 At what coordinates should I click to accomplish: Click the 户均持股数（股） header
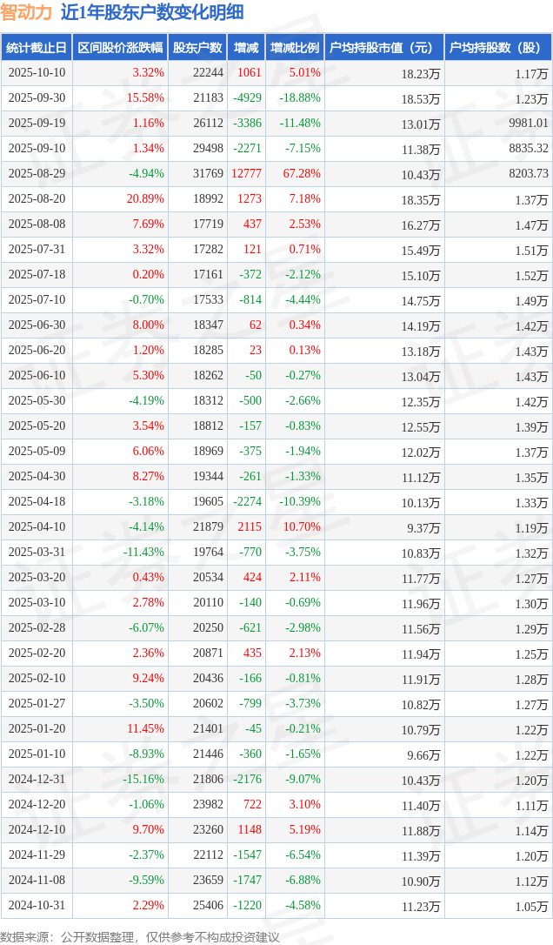[497, 48]
